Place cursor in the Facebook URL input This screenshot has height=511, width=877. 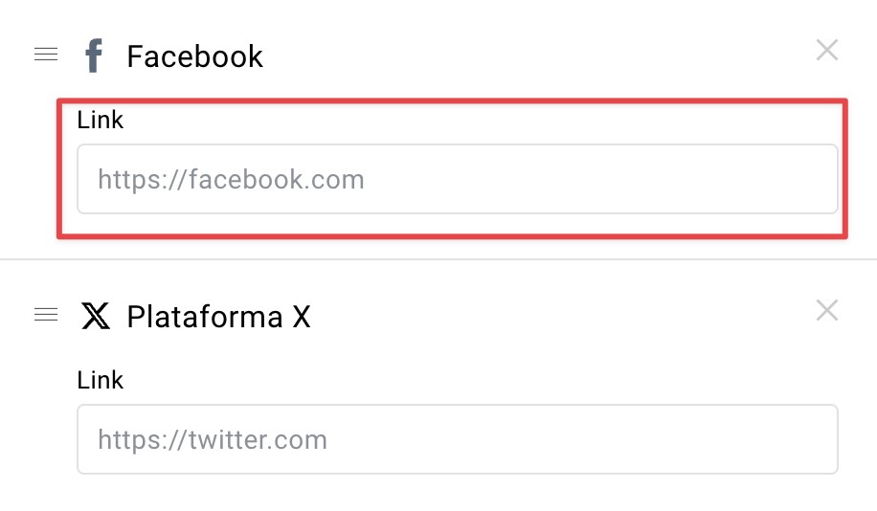(458, 179)
